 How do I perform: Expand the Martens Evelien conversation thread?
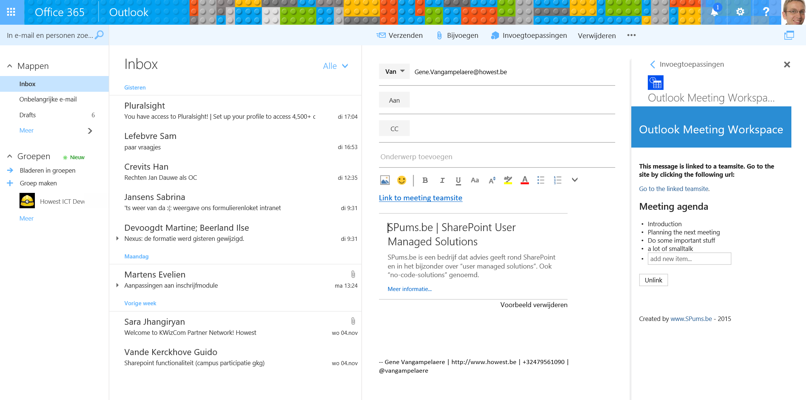[117, 285]
